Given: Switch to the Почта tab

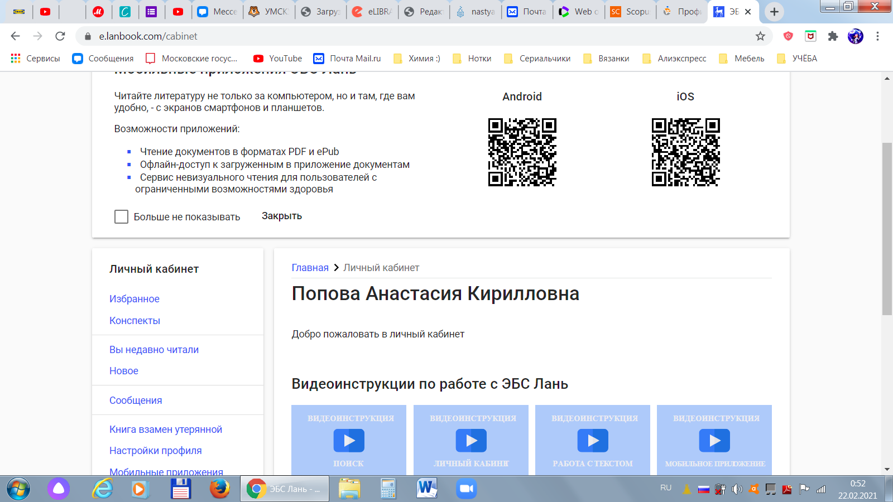Looking at the screenshot, I should coord(527,12).
